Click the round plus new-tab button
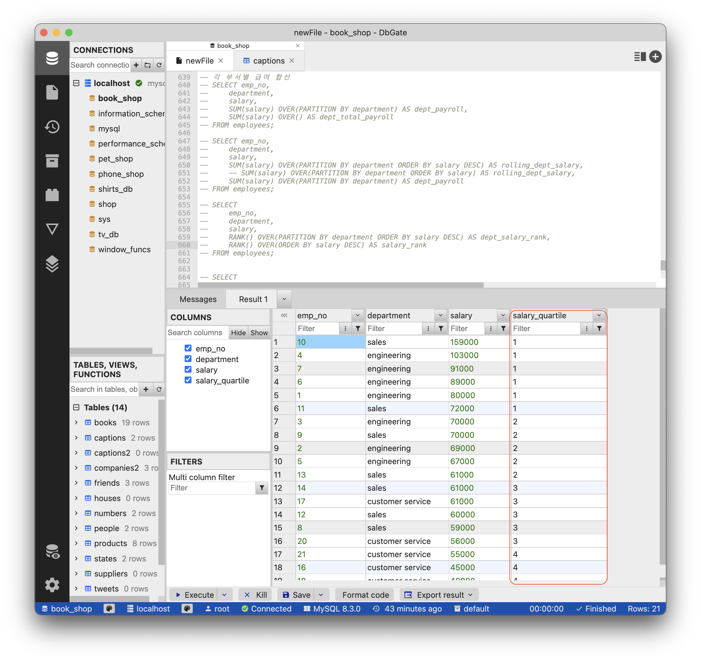 point(655,56)
